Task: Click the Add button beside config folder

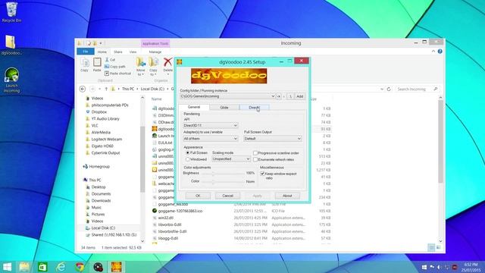Action: [300, 96]
